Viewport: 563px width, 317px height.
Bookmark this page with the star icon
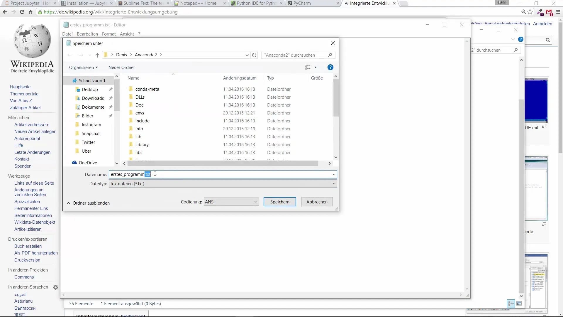(530, 12)
